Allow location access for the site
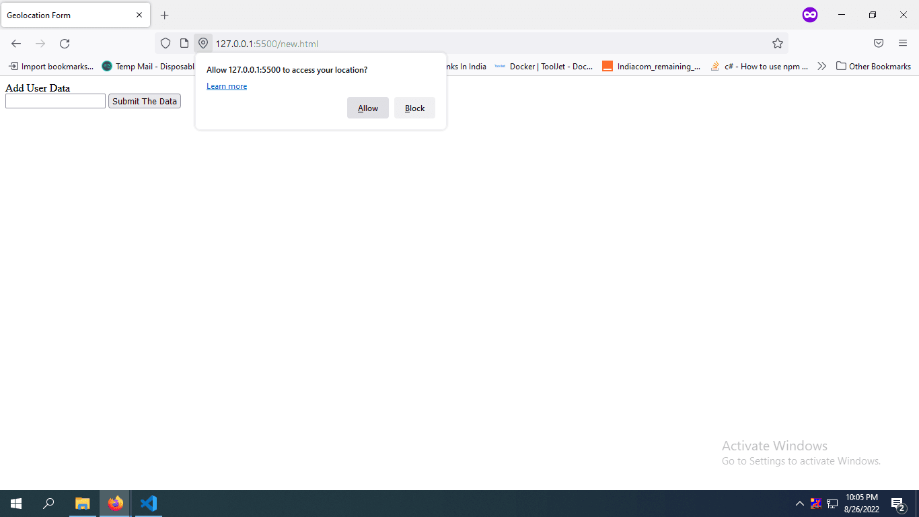The image size is (919, 517). (368, 108)
